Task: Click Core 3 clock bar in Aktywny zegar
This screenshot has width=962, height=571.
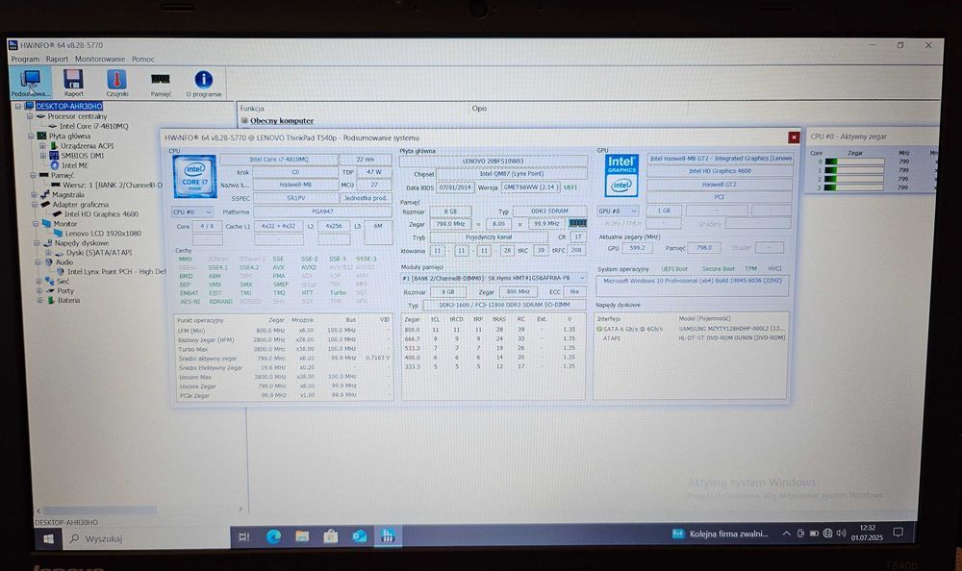Action: [854, 187]
